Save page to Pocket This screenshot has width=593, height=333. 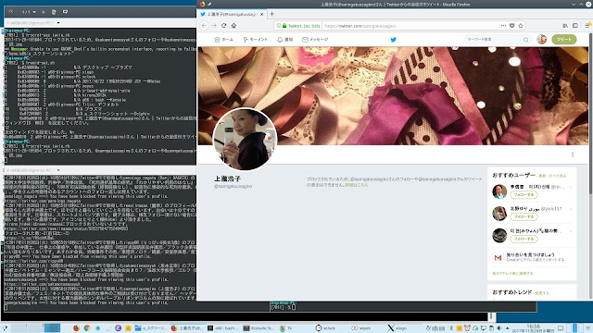[511, 26]
